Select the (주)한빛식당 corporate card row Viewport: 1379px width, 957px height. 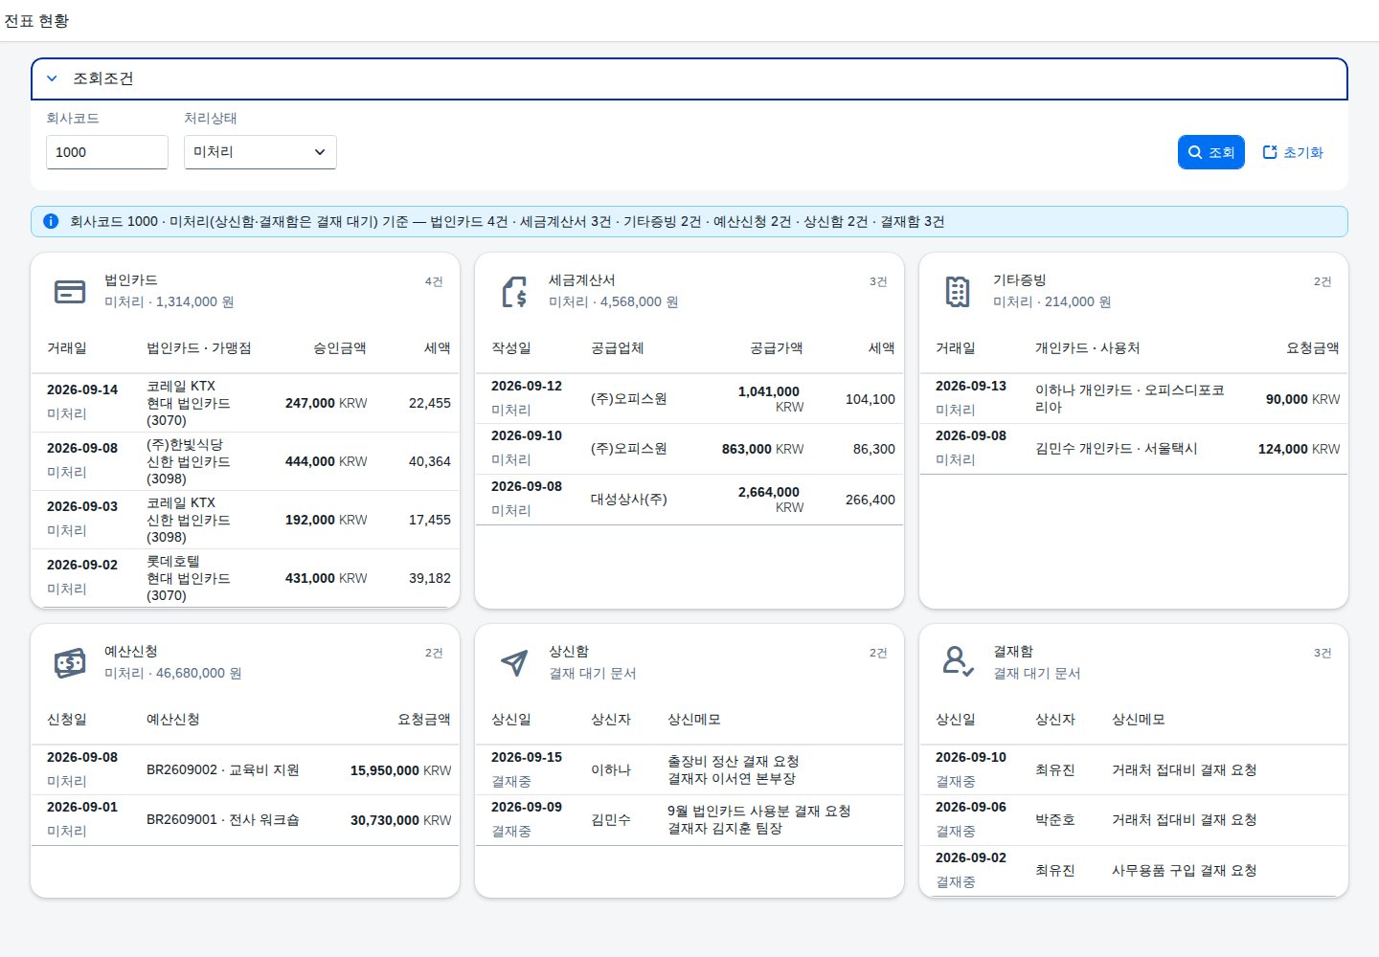coord(245,461)
